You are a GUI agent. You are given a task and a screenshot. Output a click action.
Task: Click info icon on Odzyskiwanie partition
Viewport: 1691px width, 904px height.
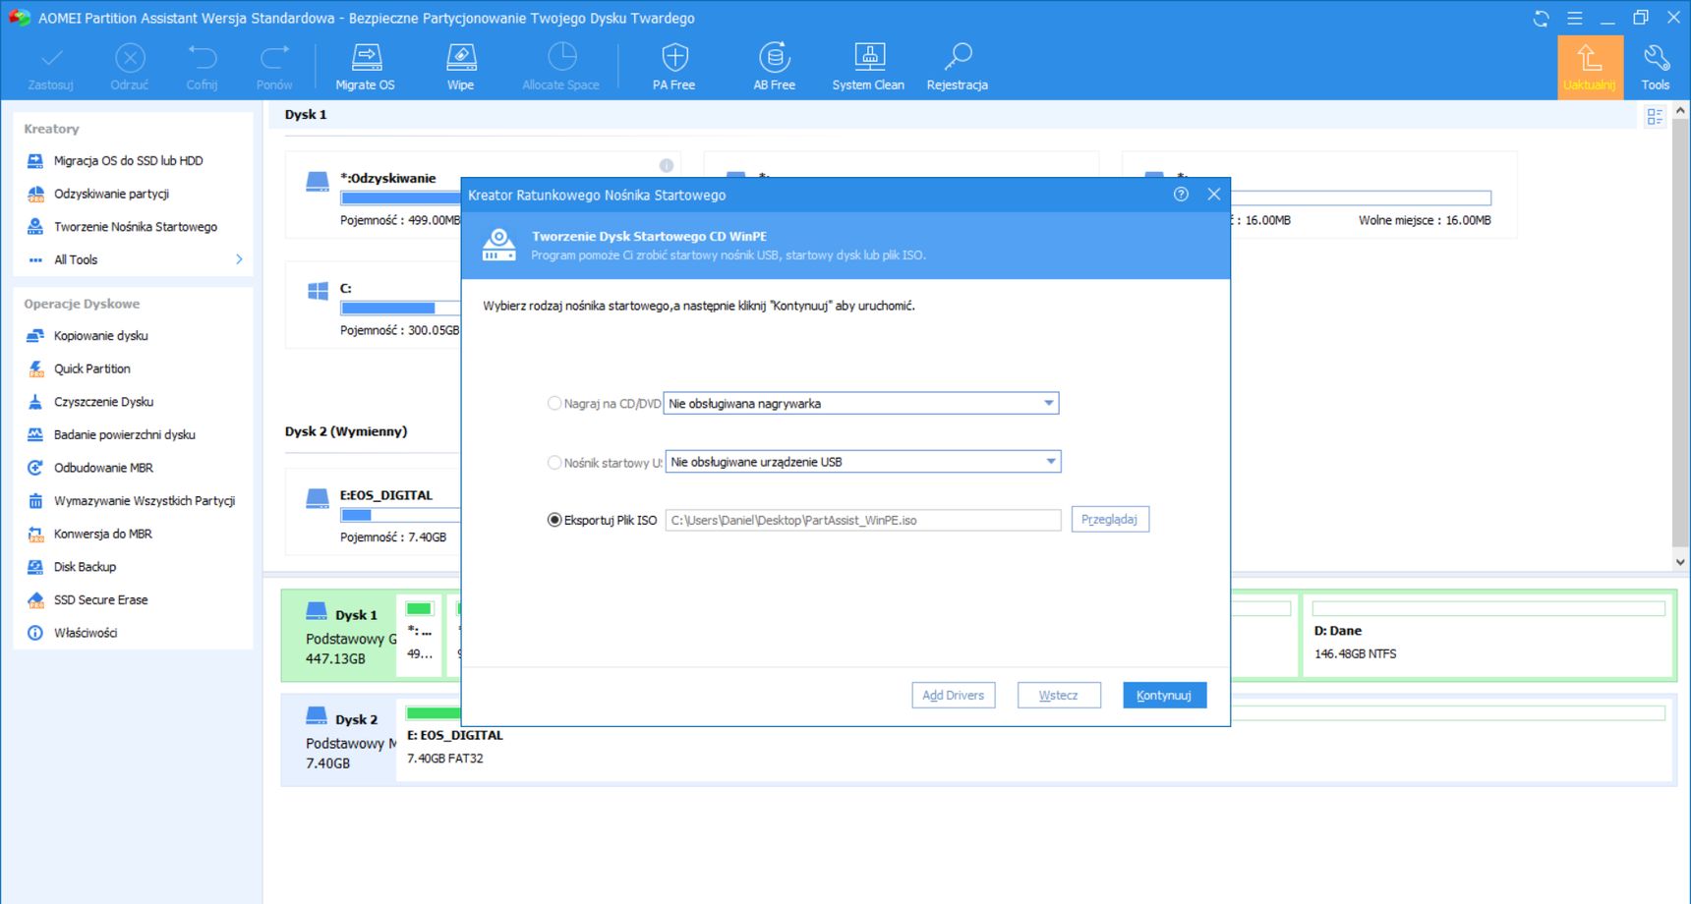coord(667,165)
